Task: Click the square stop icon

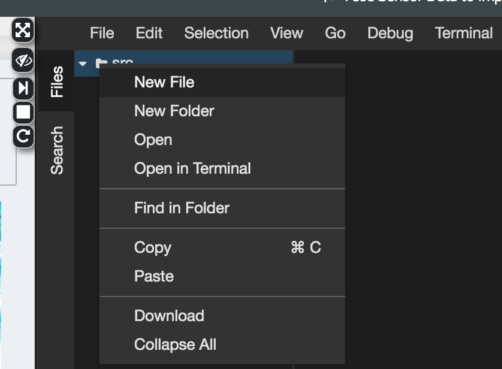Action: pyautogui.click(x=23, y=112)
